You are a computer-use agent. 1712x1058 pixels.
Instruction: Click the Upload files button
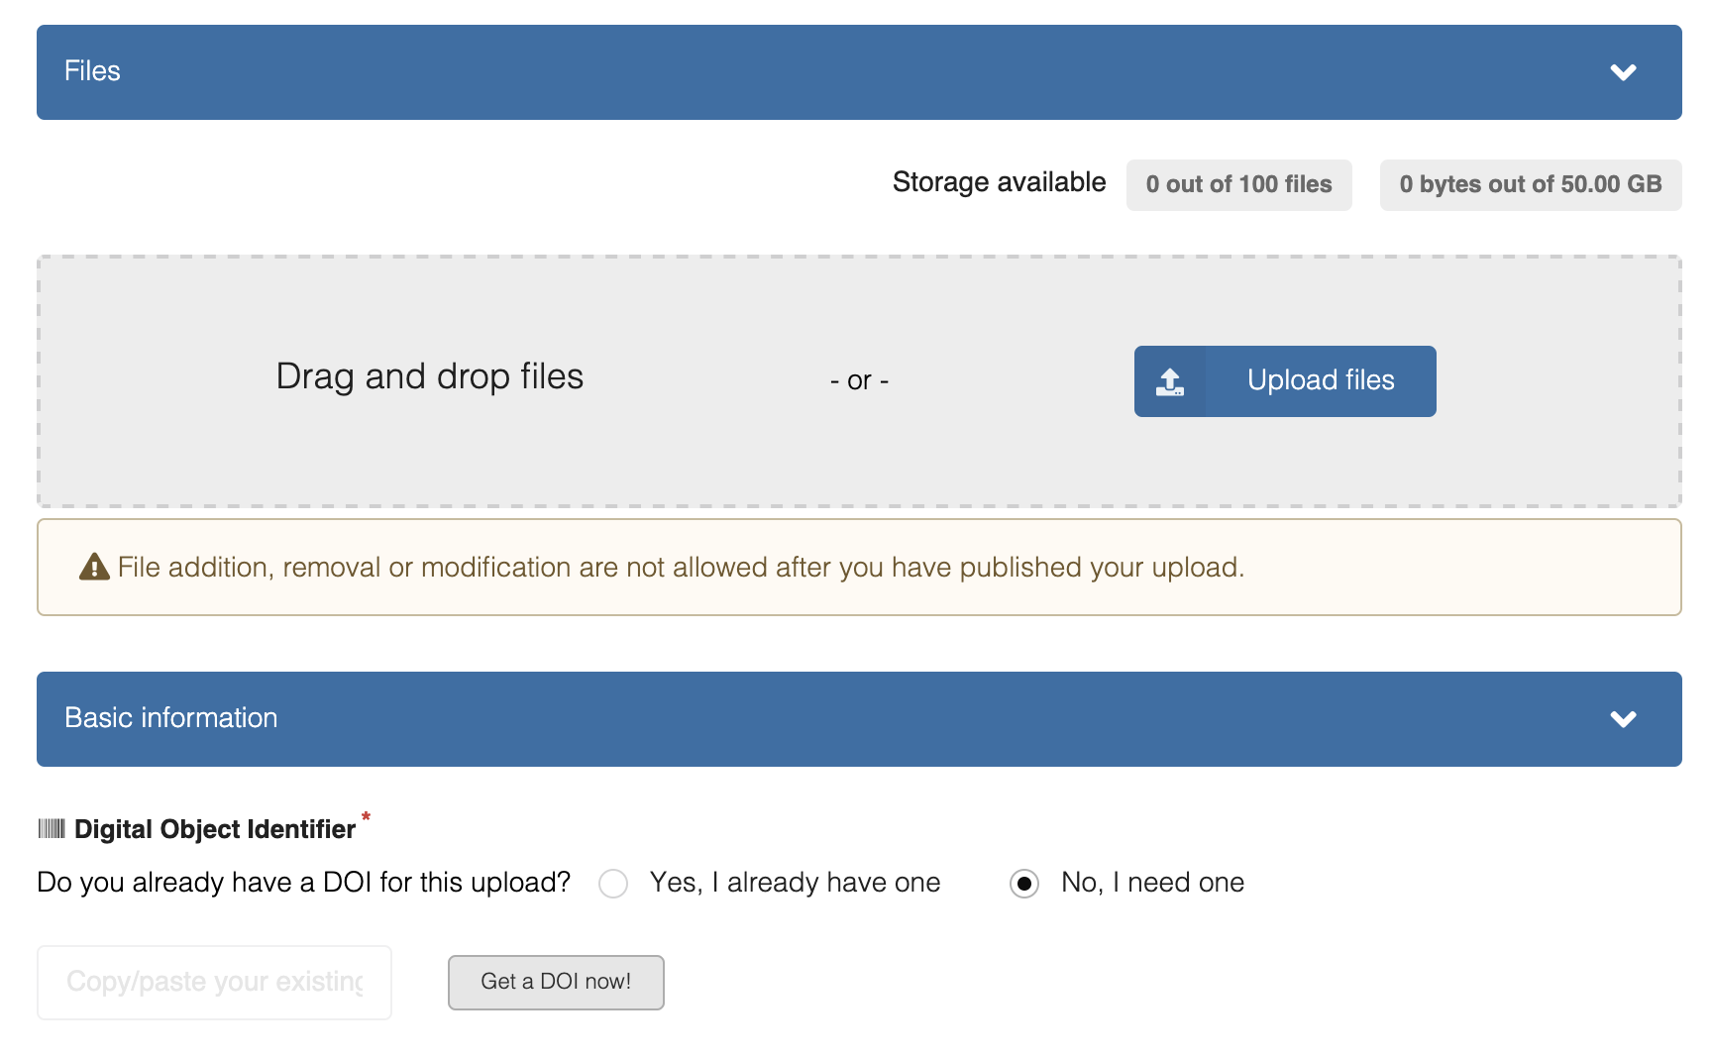[1285, 381]
